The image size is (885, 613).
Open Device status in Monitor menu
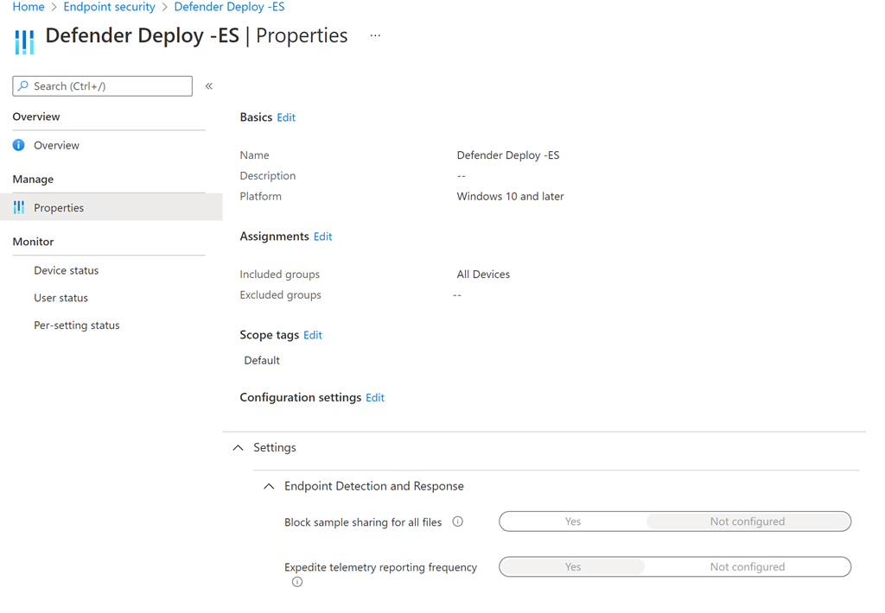pos(66,270)
